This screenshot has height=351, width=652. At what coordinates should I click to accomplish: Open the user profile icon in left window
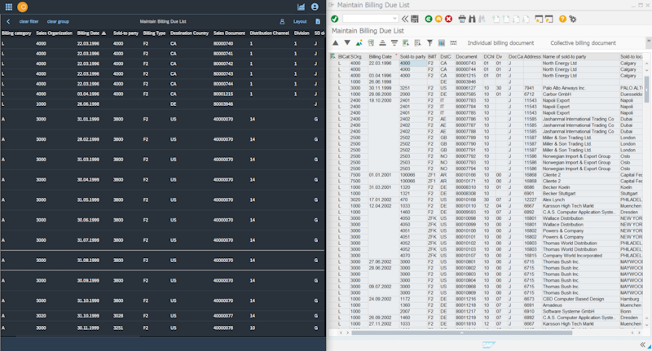(x=315, y=7)
